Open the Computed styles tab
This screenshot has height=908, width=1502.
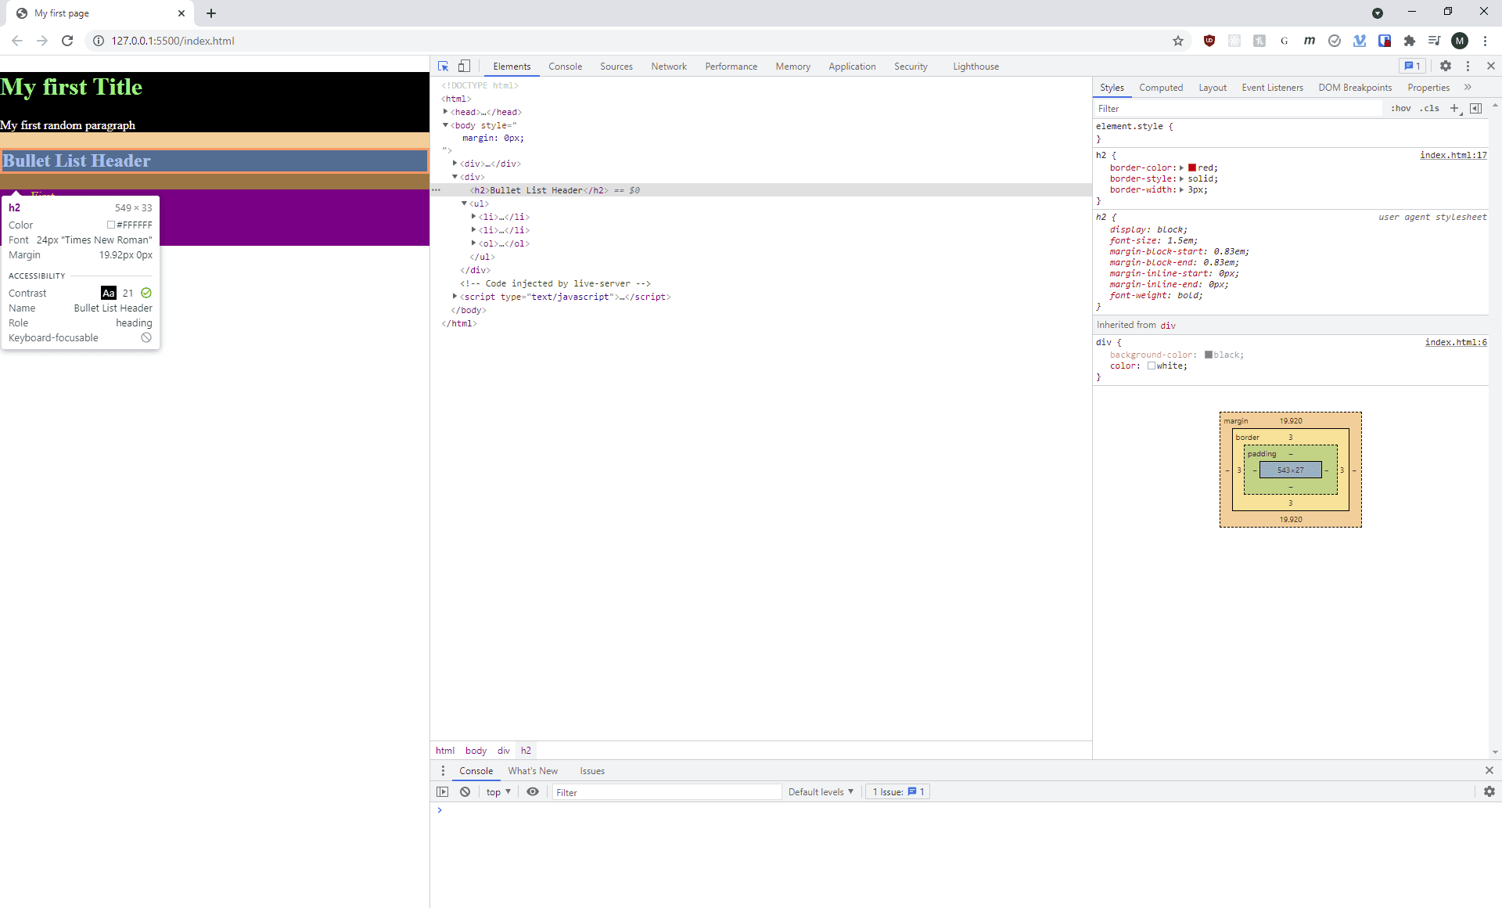[x=1160, y=88]
